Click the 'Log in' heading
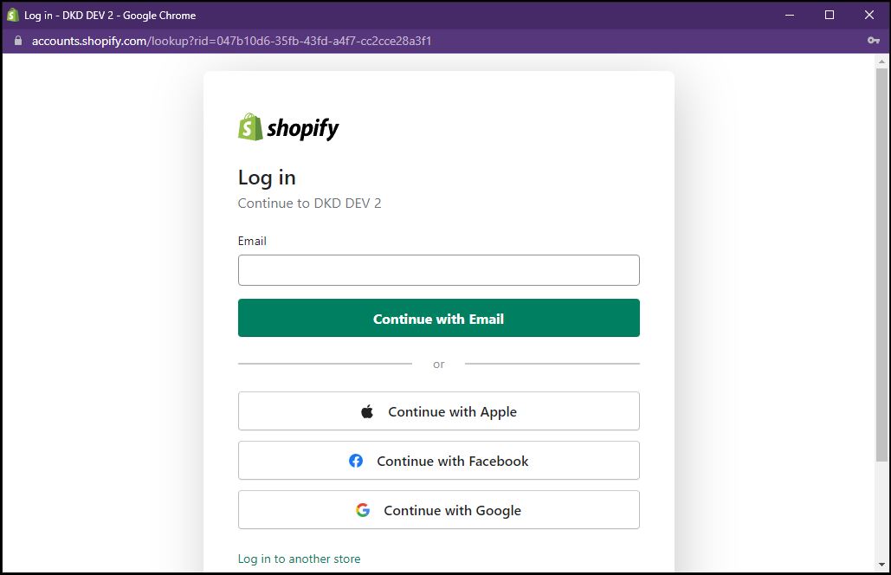This screenshot has width=891, height=575. [x=267, y=178]
